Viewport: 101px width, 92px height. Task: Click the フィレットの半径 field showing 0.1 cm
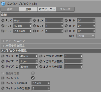click(x=41, y=83)
